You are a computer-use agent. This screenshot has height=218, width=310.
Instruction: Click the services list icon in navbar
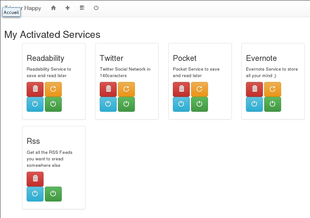pyautogui.click(x=82, y=7)
